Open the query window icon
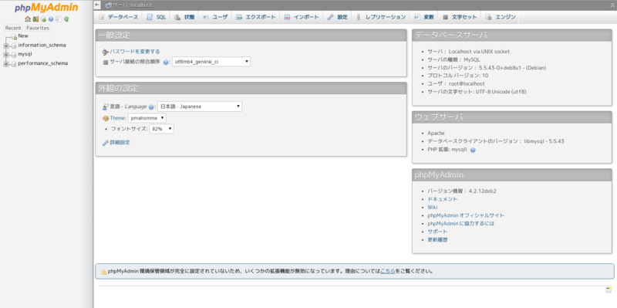This screenshot has height=308, width=617. click(x=44, y=19)
